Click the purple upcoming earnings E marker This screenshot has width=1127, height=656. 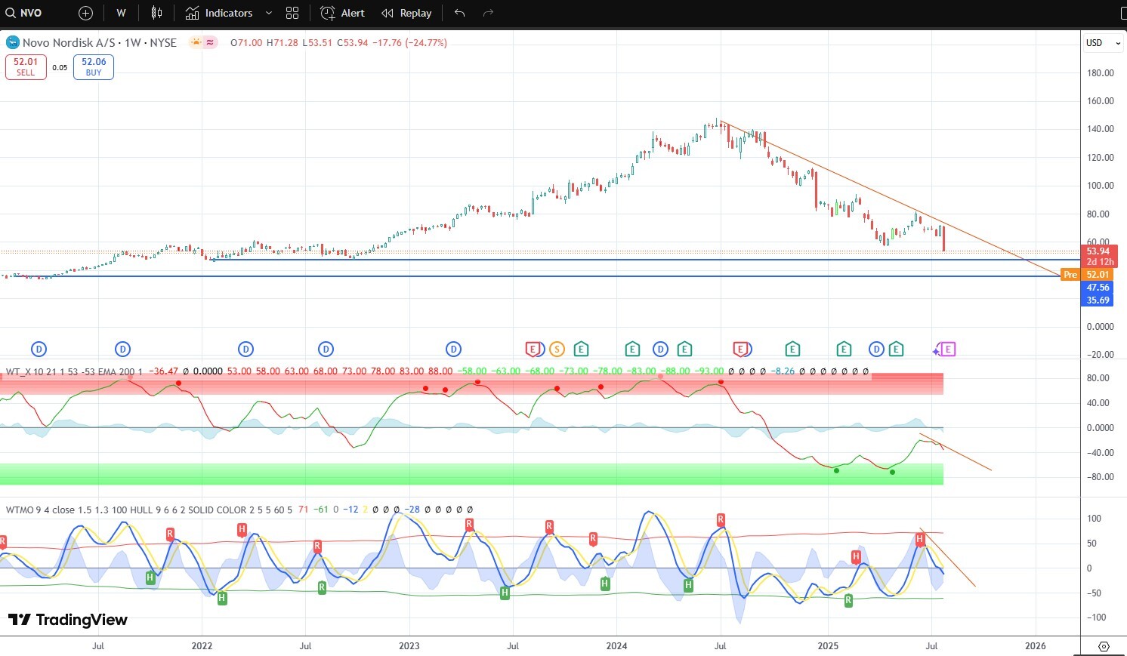pyautogui.click(x=949, y=349)
